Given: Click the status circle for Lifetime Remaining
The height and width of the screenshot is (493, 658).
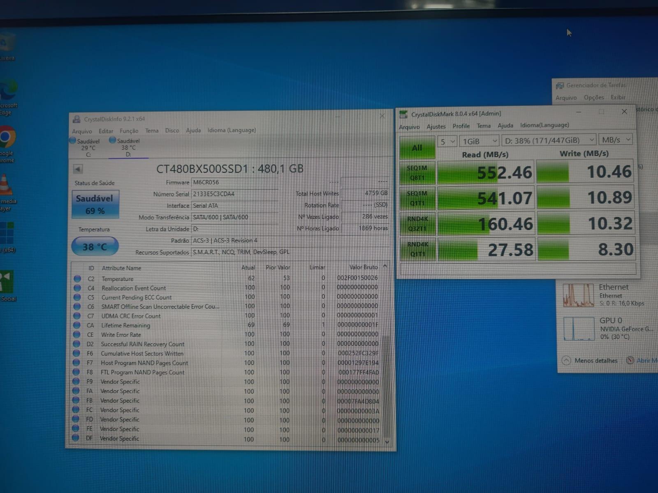Looking at the screenshot, I should [76, 325].
